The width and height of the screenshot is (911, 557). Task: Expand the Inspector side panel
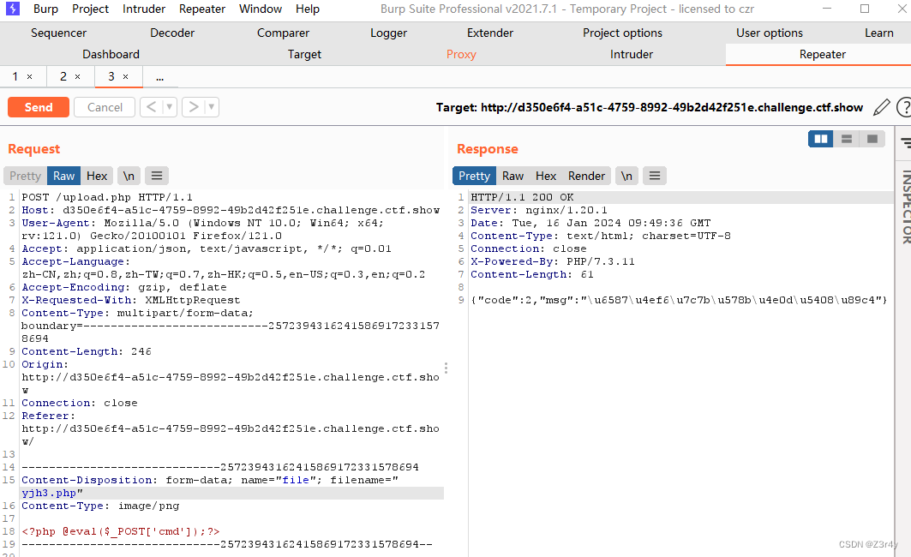pos(905,207)
